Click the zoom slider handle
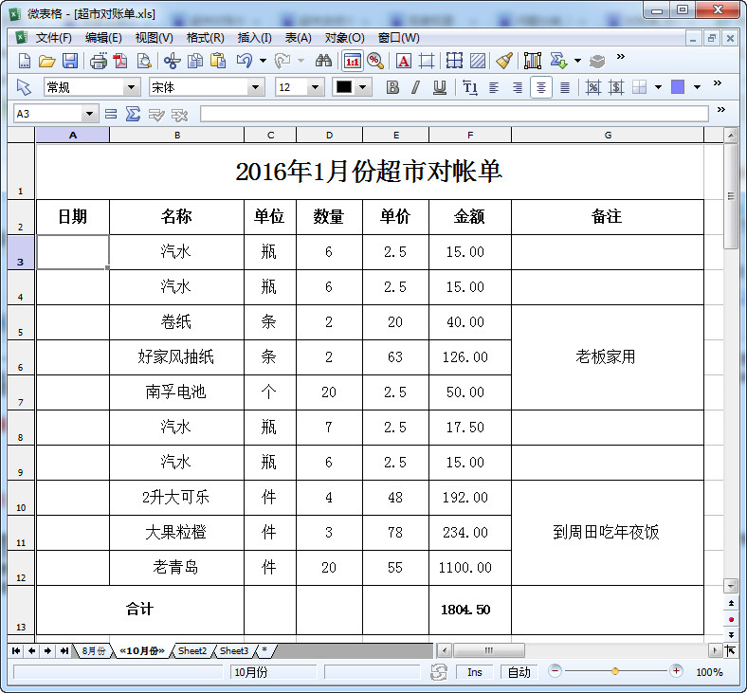The image size is (747, 693). point(615,671)
